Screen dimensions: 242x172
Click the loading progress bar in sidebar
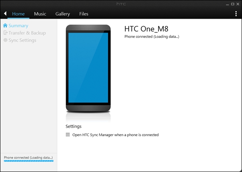(x=29, y=161)
